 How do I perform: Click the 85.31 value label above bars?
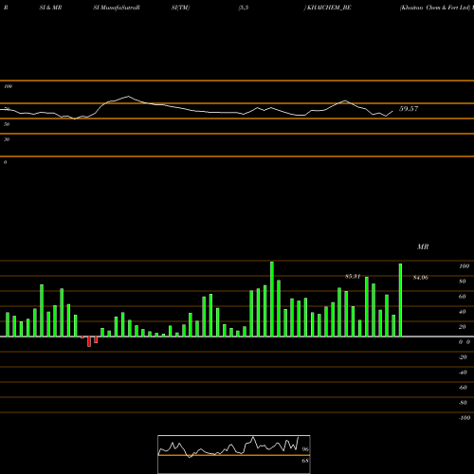353,277
